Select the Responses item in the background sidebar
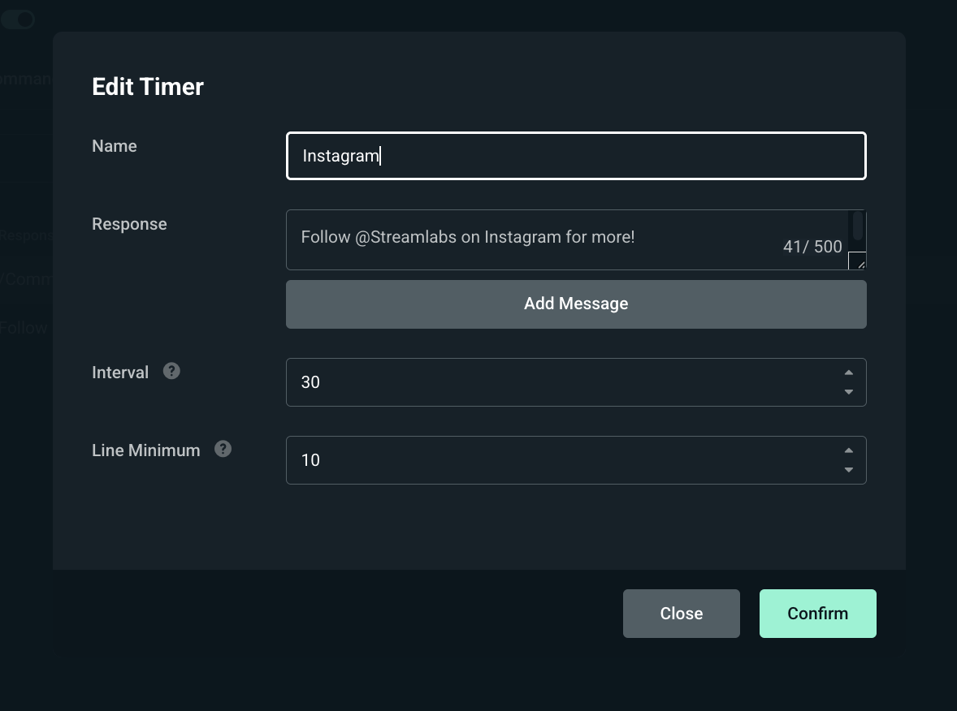Screen dimensions: 957x711 (27, 235)
